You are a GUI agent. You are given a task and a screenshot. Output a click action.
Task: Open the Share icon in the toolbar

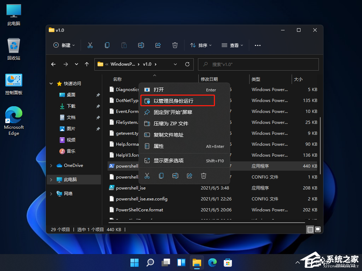click(158, 45)
